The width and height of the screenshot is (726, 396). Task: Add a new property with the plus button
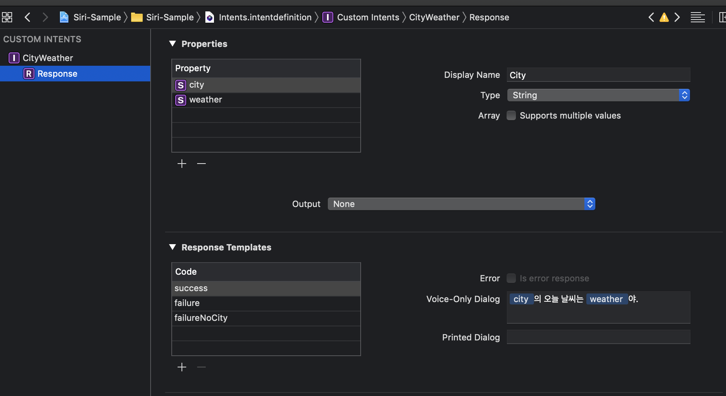click(182, 164)
